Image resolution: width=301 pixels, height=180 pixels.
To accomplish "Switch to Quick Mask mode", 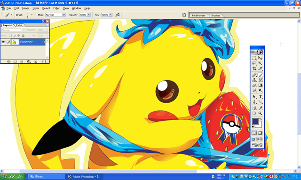I will [x=260, y=133].
